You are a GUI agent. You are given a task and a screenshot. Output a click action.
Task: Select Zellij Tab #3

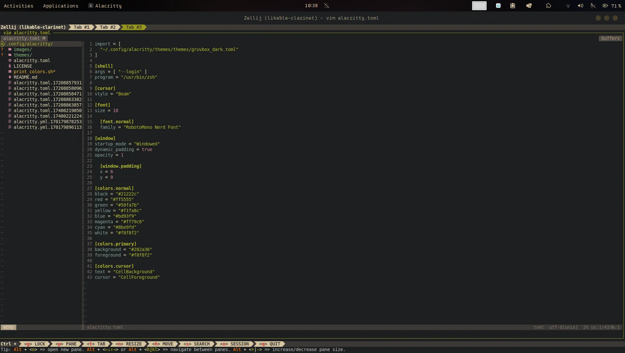pyautogui.click(x=134, y=27)
